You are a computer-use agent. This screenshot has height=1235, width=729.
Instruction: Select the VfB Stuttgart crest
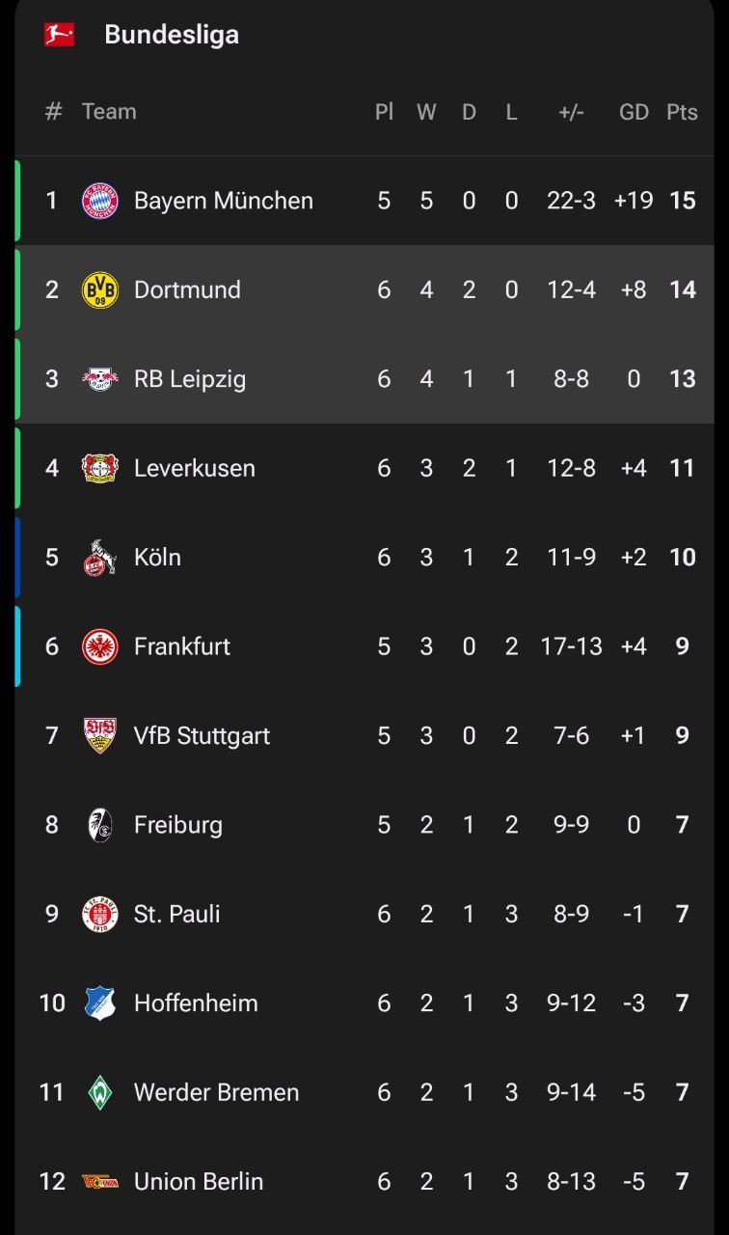point(100,735)
